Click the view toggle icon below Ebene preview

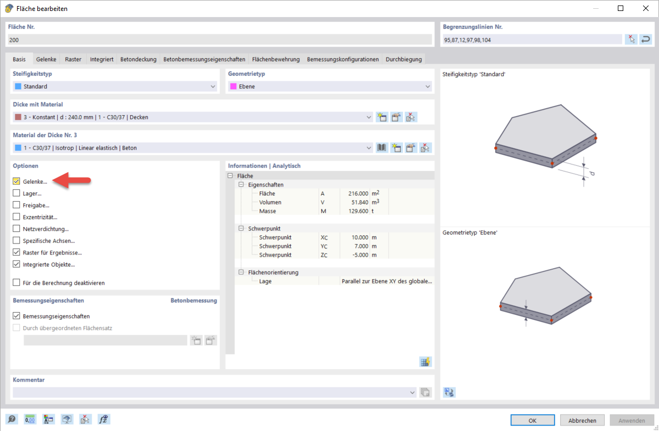pyautogui.click(x=450, y=392)
